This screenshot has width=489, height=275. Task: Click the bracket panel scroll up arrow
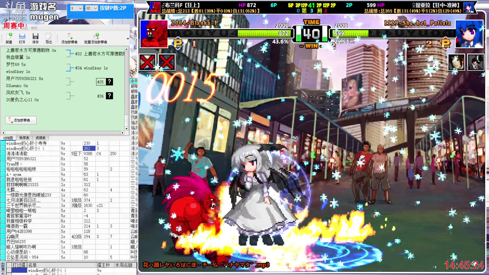(x=126, y=49)
